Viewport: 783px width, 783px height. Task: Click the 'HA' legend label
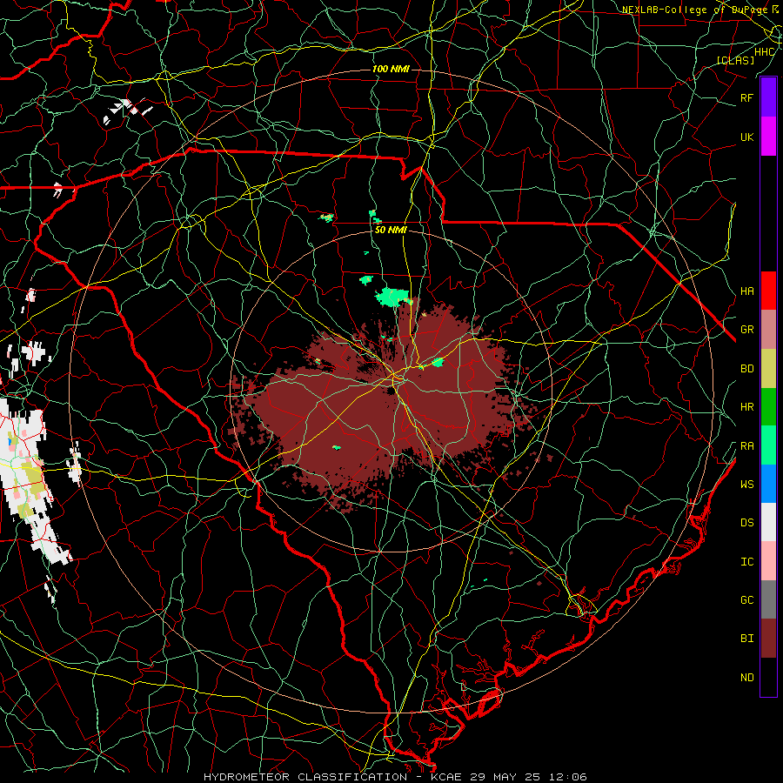coord(746,291)
